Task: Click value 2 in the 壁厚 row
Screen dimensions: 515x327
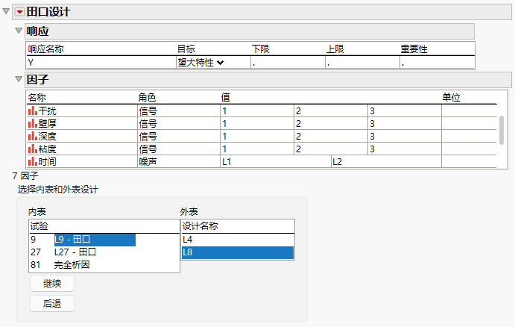Action: coord(331,124)
